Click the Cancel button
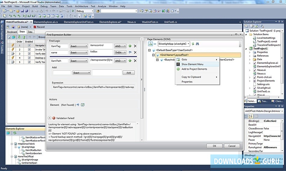The image size is (286, 171). click(232, 146)
